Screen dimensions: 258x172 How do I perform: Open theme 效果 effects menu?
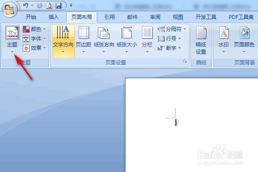(34, 48)
